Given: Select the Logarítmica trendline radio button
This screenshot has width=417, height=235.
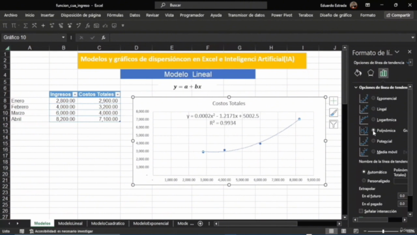Looking at the screenshot, I should click(x=373, y=119).
